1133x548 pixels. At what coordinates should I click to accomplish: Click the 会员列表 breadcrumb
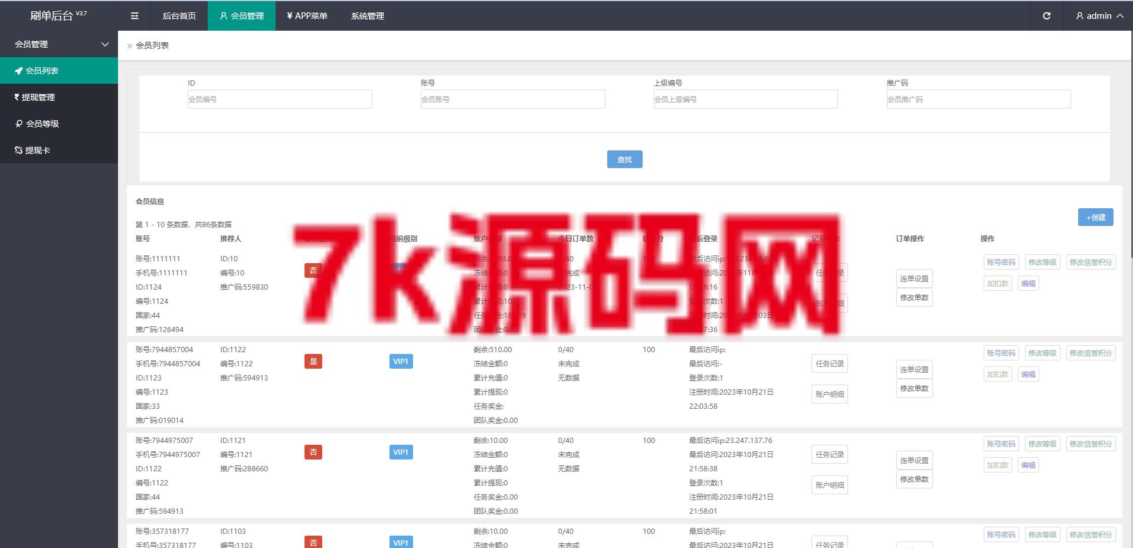[x=152, y=45]
